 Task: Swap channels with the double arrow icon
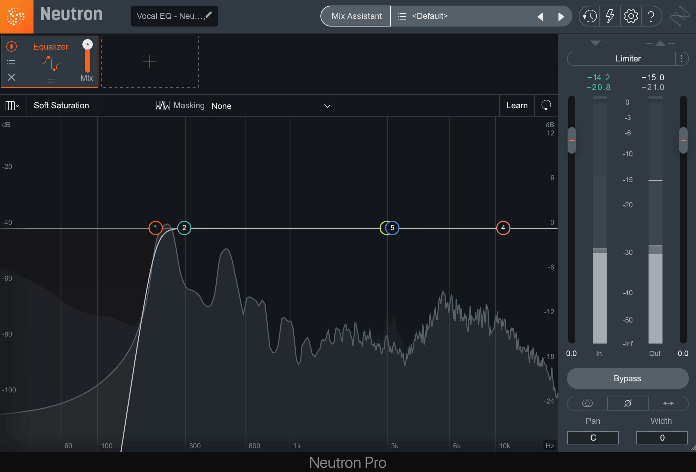pos(668,404)
